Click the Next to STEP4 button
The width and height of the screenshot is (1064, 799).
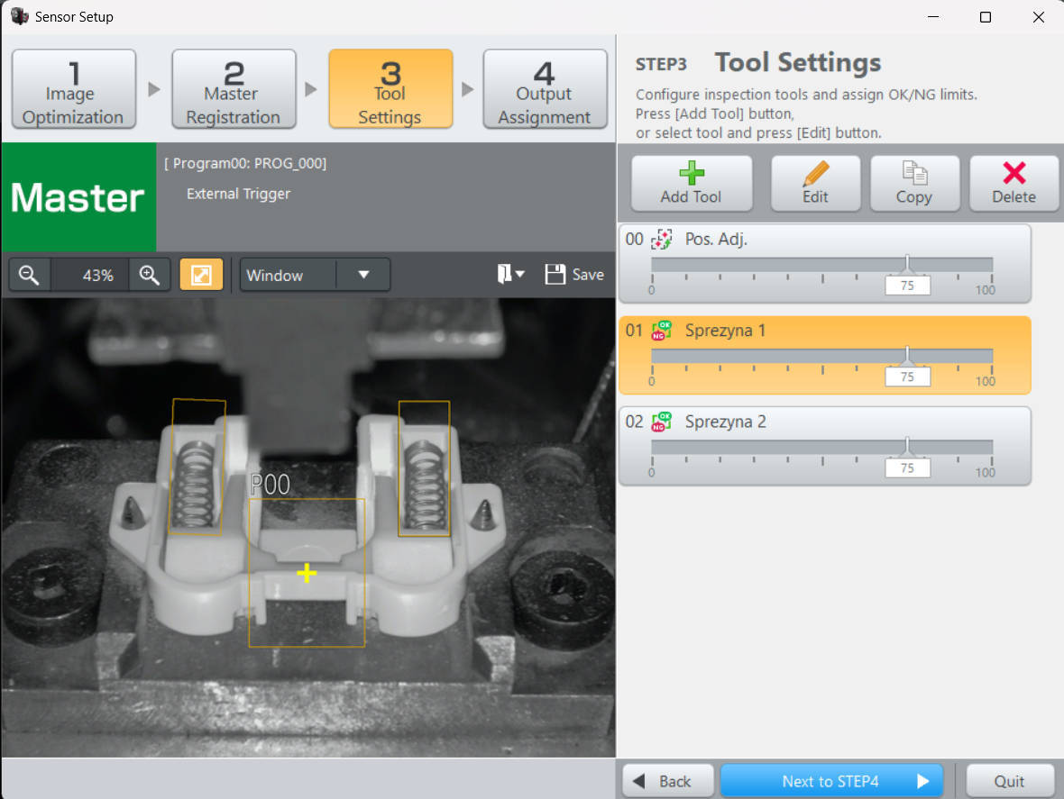coord(830,780)
